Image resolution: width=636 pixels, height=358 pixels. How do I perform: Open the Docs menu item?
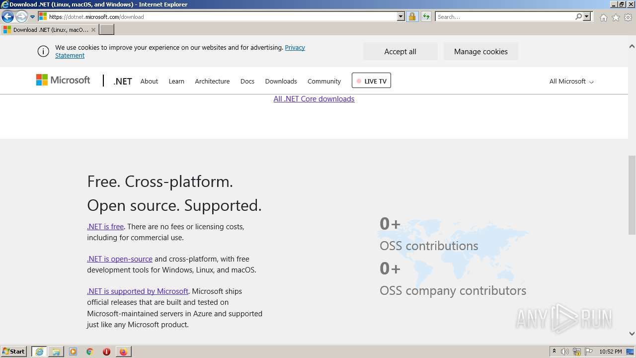247,81
